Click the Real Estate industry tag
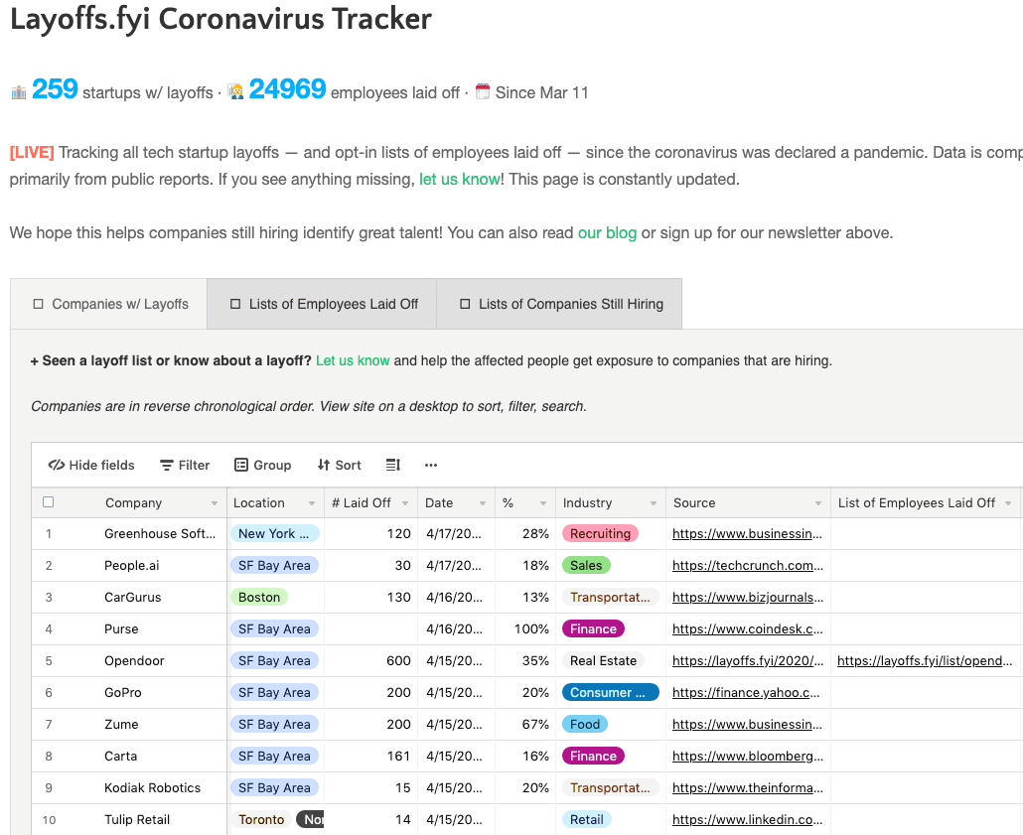Viewport: 1023px width, 835px height. [x=604, y=661]
